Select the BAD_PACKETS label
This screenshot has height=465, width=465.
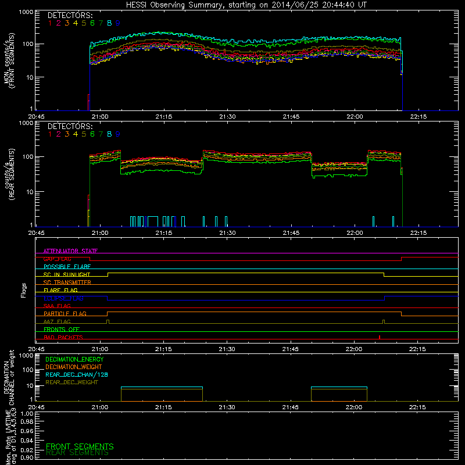pos(63,337)
